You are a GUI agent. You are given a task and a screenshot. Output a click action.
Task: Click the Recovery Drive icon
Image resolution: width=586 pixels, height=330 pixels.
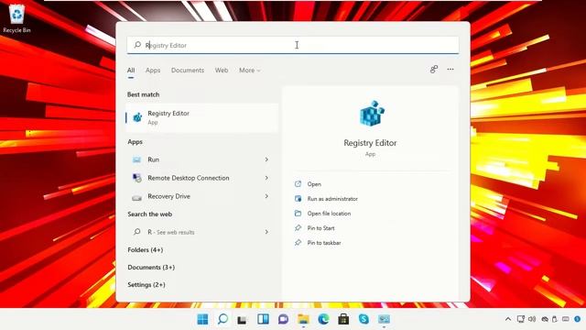[x=136, y=197]
